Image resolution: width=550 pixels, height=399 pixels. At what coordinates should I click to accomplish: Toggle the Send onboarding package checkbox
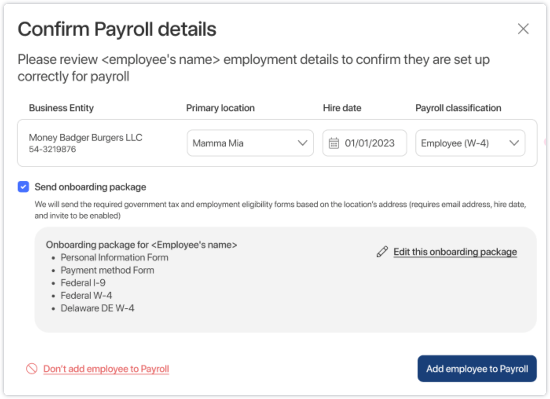[x=24, y=187]
